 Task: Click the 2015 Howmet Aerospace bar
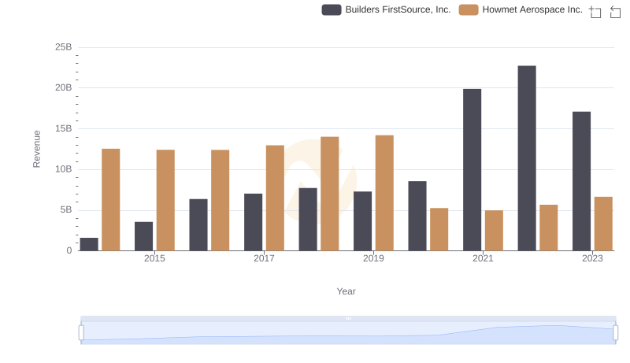[165, 200]
